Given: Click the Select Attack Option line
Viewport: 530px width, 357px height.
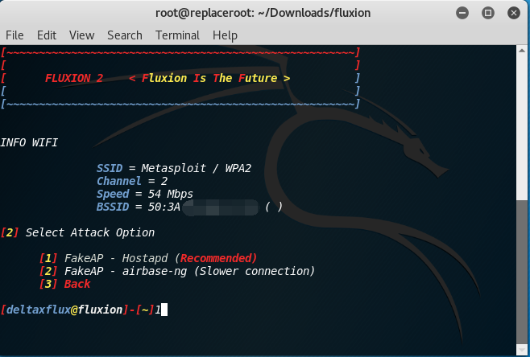Looking at the screenshot, I should coord(77,232).
